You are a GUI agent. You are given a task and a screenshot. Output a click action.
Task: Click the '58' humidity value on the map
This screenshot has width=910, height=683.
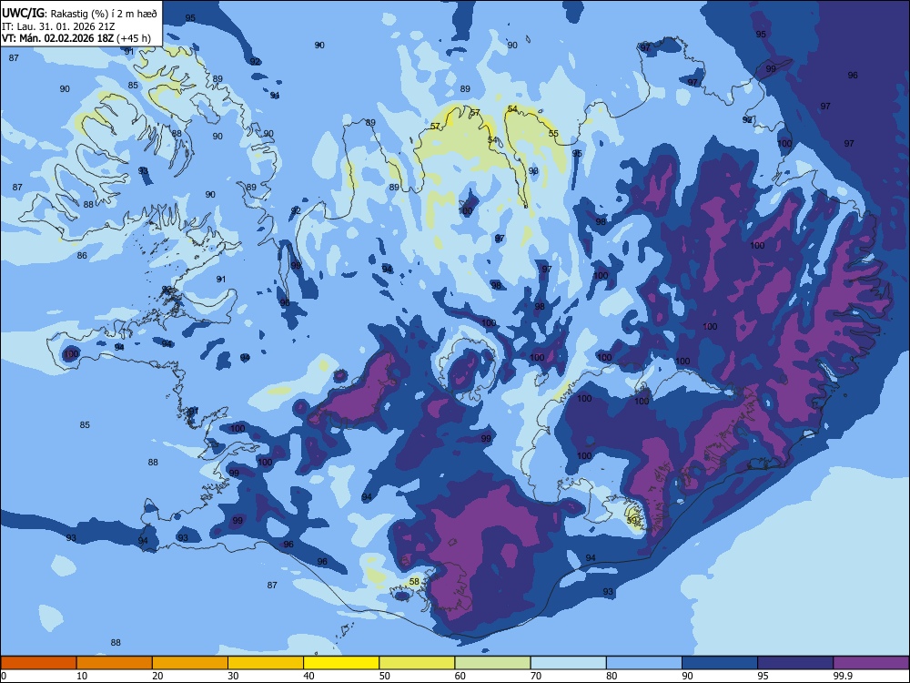[x=414, y=581]
